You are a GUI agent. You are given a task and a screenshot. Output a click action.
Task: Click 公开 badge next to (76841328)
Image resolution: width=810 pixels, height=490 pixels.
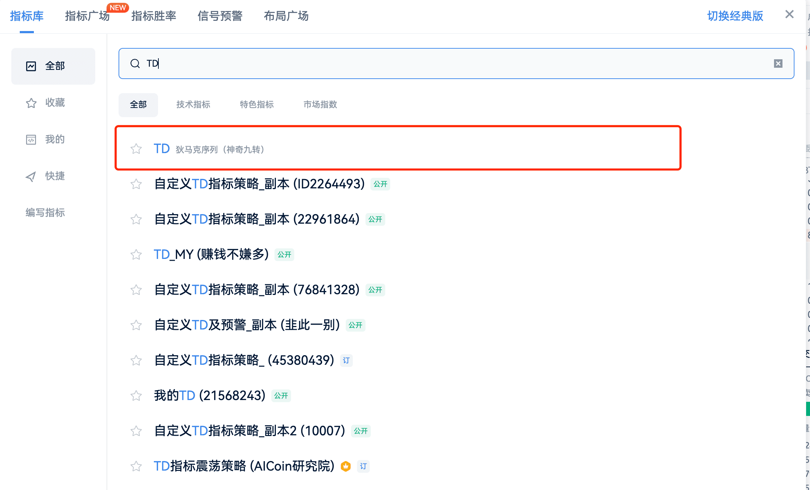[x=375, y=290]
